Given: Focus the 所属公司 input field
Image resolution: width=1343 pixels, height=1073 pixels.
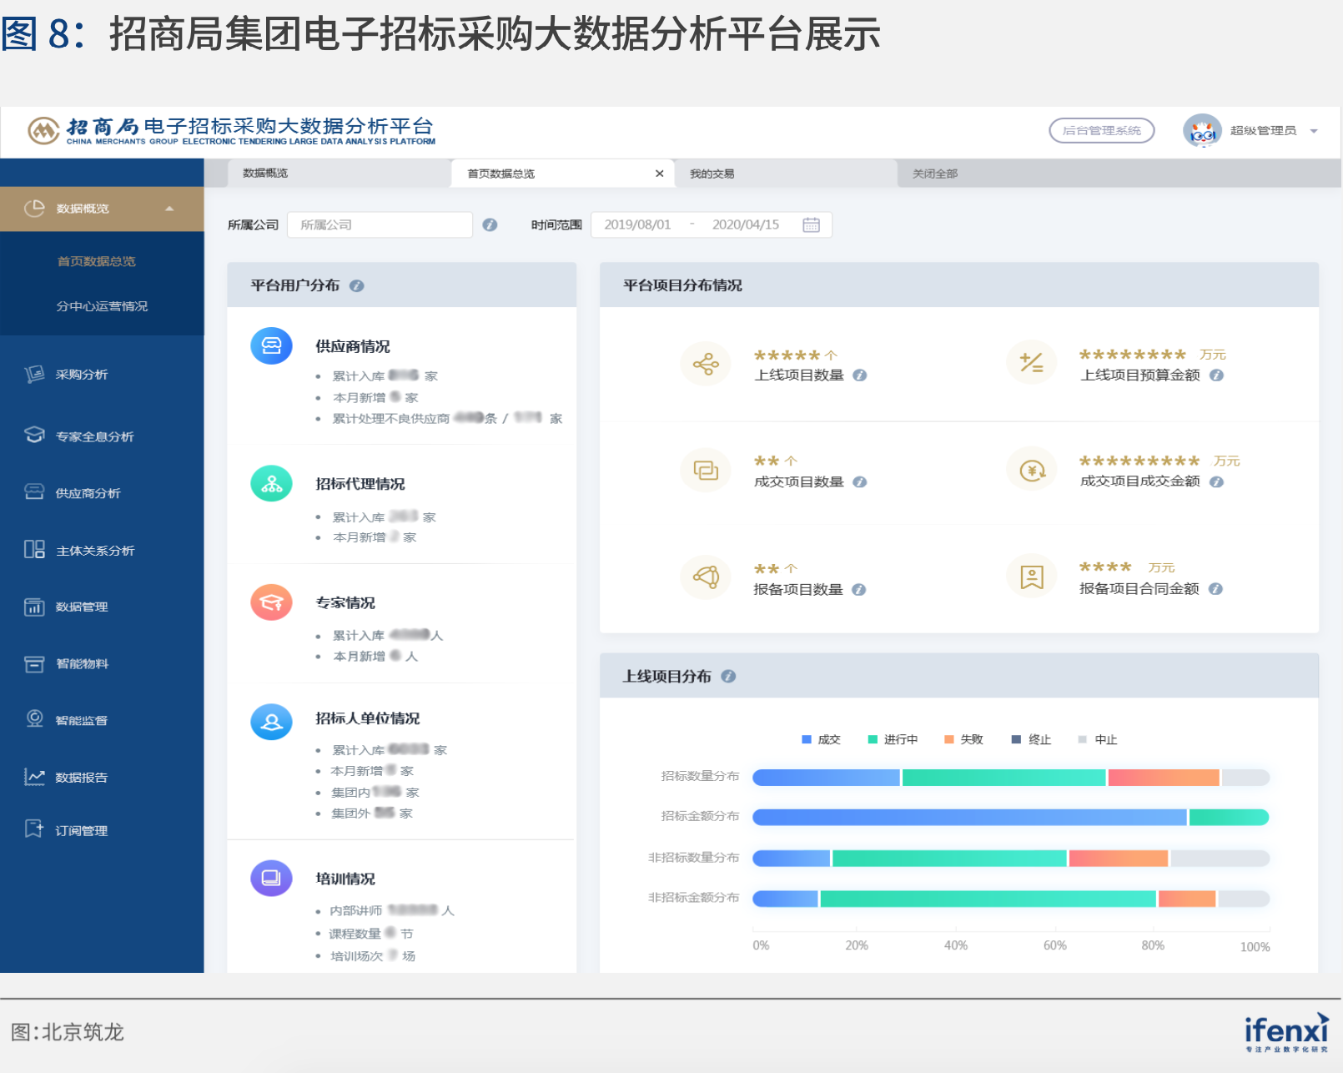Looking at the screenshot, I should click(x=380, y=225).
